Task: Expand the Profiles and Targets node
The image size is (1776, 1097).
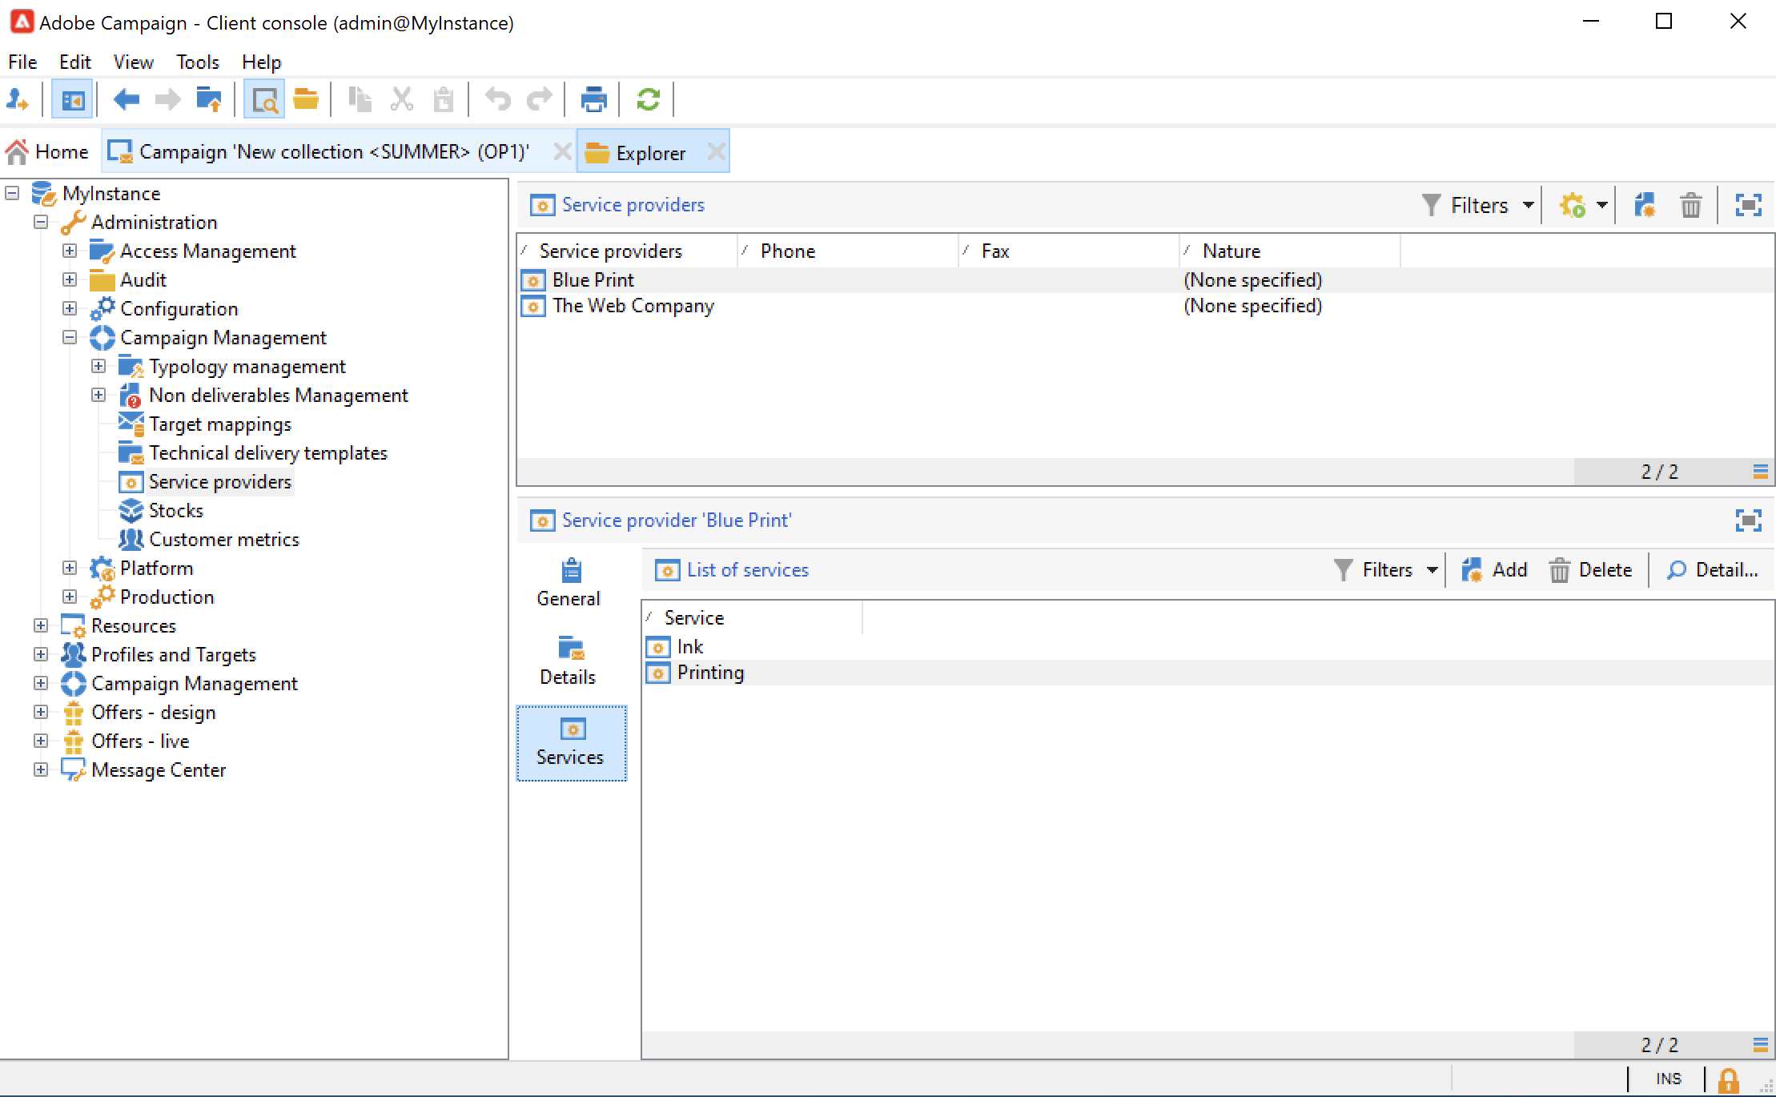Action: point(41,655)
